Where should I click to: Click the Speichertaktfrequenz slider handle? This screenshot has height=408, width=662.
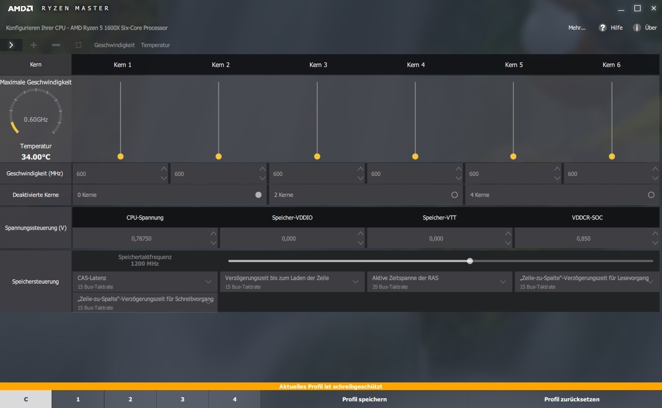tap(470, 261)
